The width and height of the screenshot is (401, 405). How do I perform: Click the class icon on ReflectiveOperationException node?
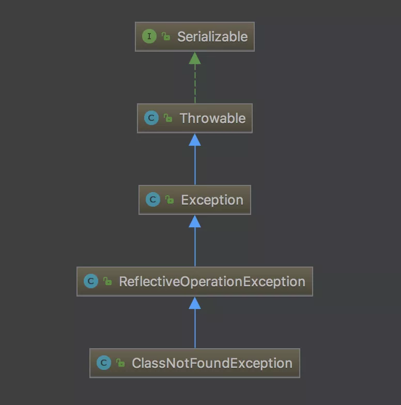point(91,281)
